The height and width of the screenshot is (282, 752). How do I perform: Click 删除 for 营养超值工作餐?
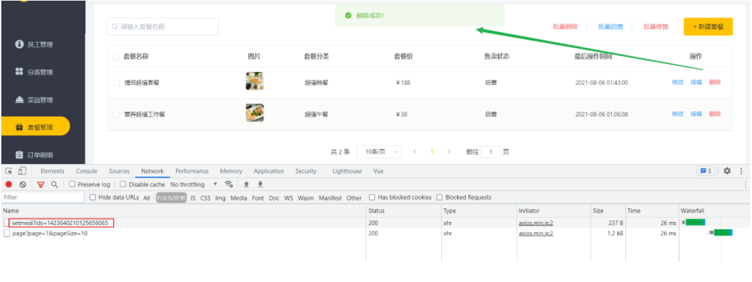(x=714, y=114)
